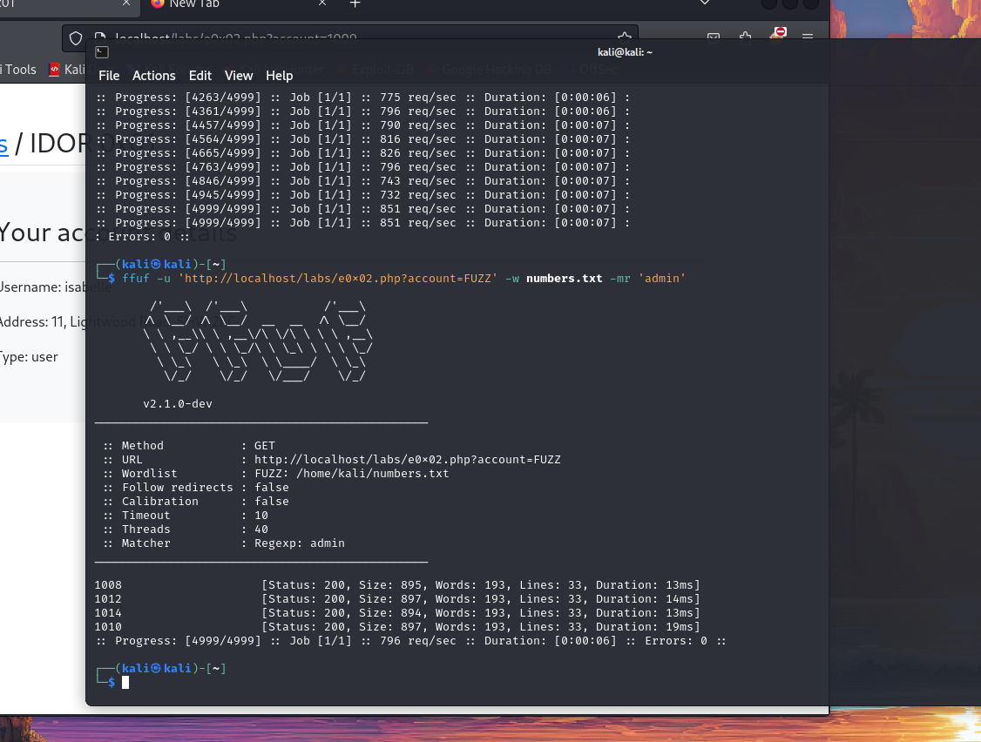Click the blocker extension icon with red badge

(778, 34)
